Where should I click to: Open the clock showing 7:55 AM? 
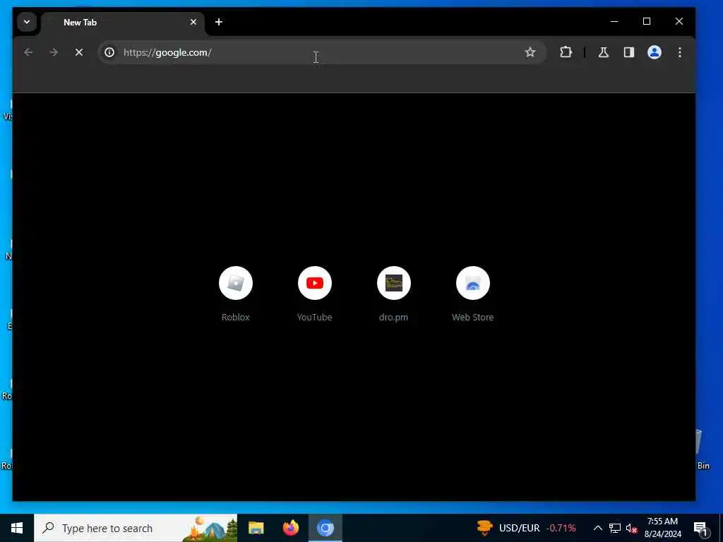click(662, 528)
